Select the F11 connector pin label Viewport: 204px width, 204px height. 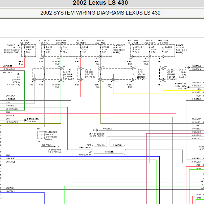pos(130,58)
